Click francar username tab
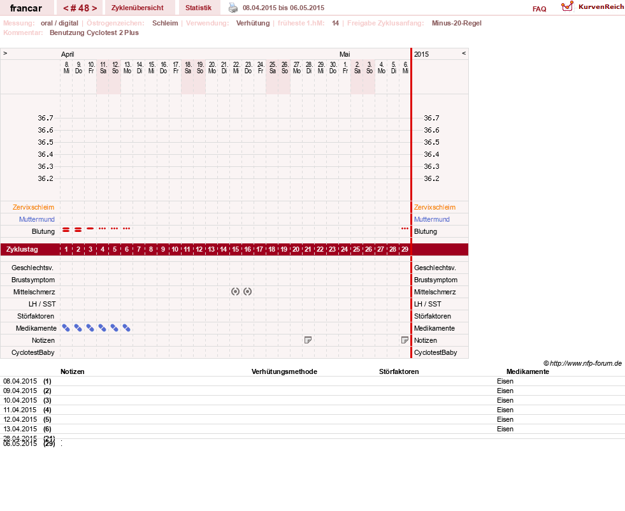 26,8
